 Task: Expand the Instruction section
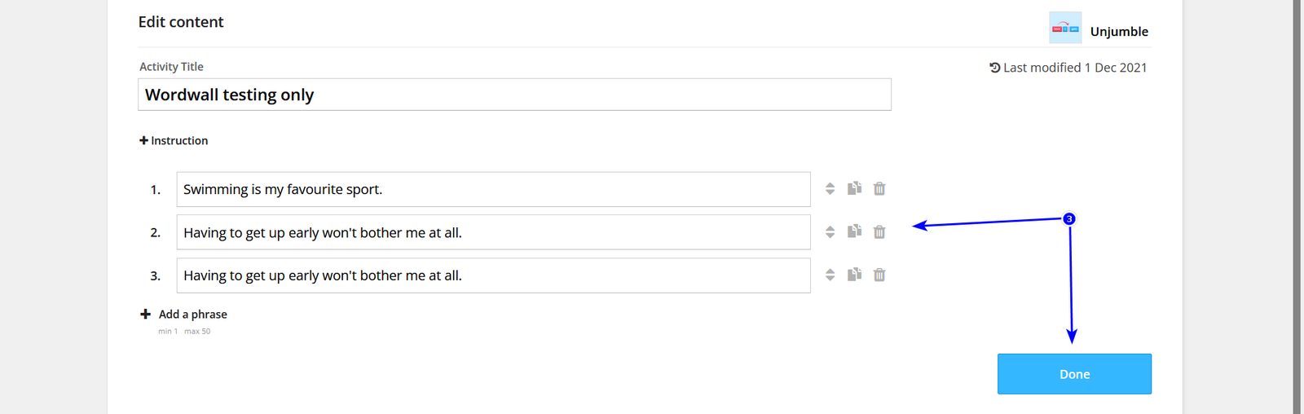pyautogui.click(x=174, y=141)
